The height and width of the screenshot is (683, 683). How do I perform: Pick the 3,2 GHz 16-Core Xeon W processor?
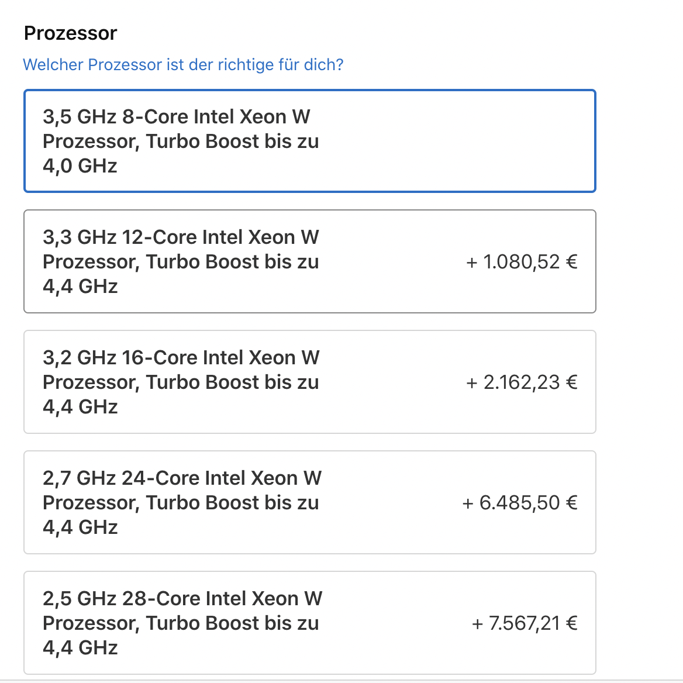click(309, 382)
